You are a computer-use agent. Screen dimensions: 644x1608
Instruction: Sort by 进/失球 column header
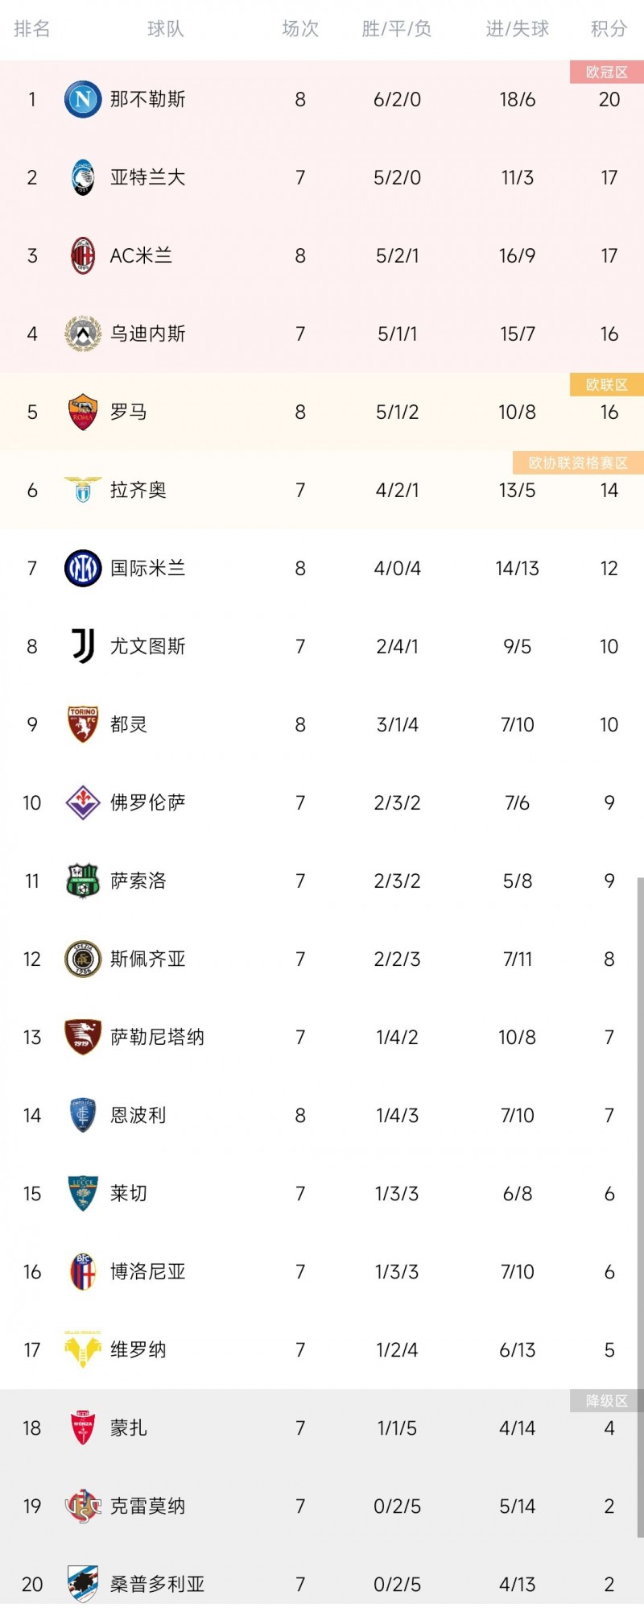coord(517,29)
